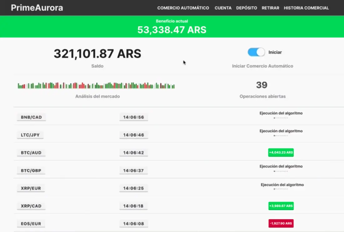Toggle the Iniciar automatic trading switch

[256, 52]
